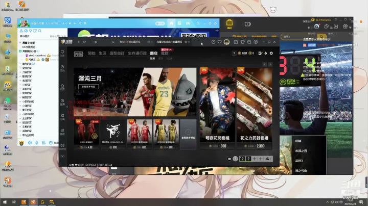Open the message bubble icon in titlebar
Viewport: 368px width, 206px height.
pos(249,42)
